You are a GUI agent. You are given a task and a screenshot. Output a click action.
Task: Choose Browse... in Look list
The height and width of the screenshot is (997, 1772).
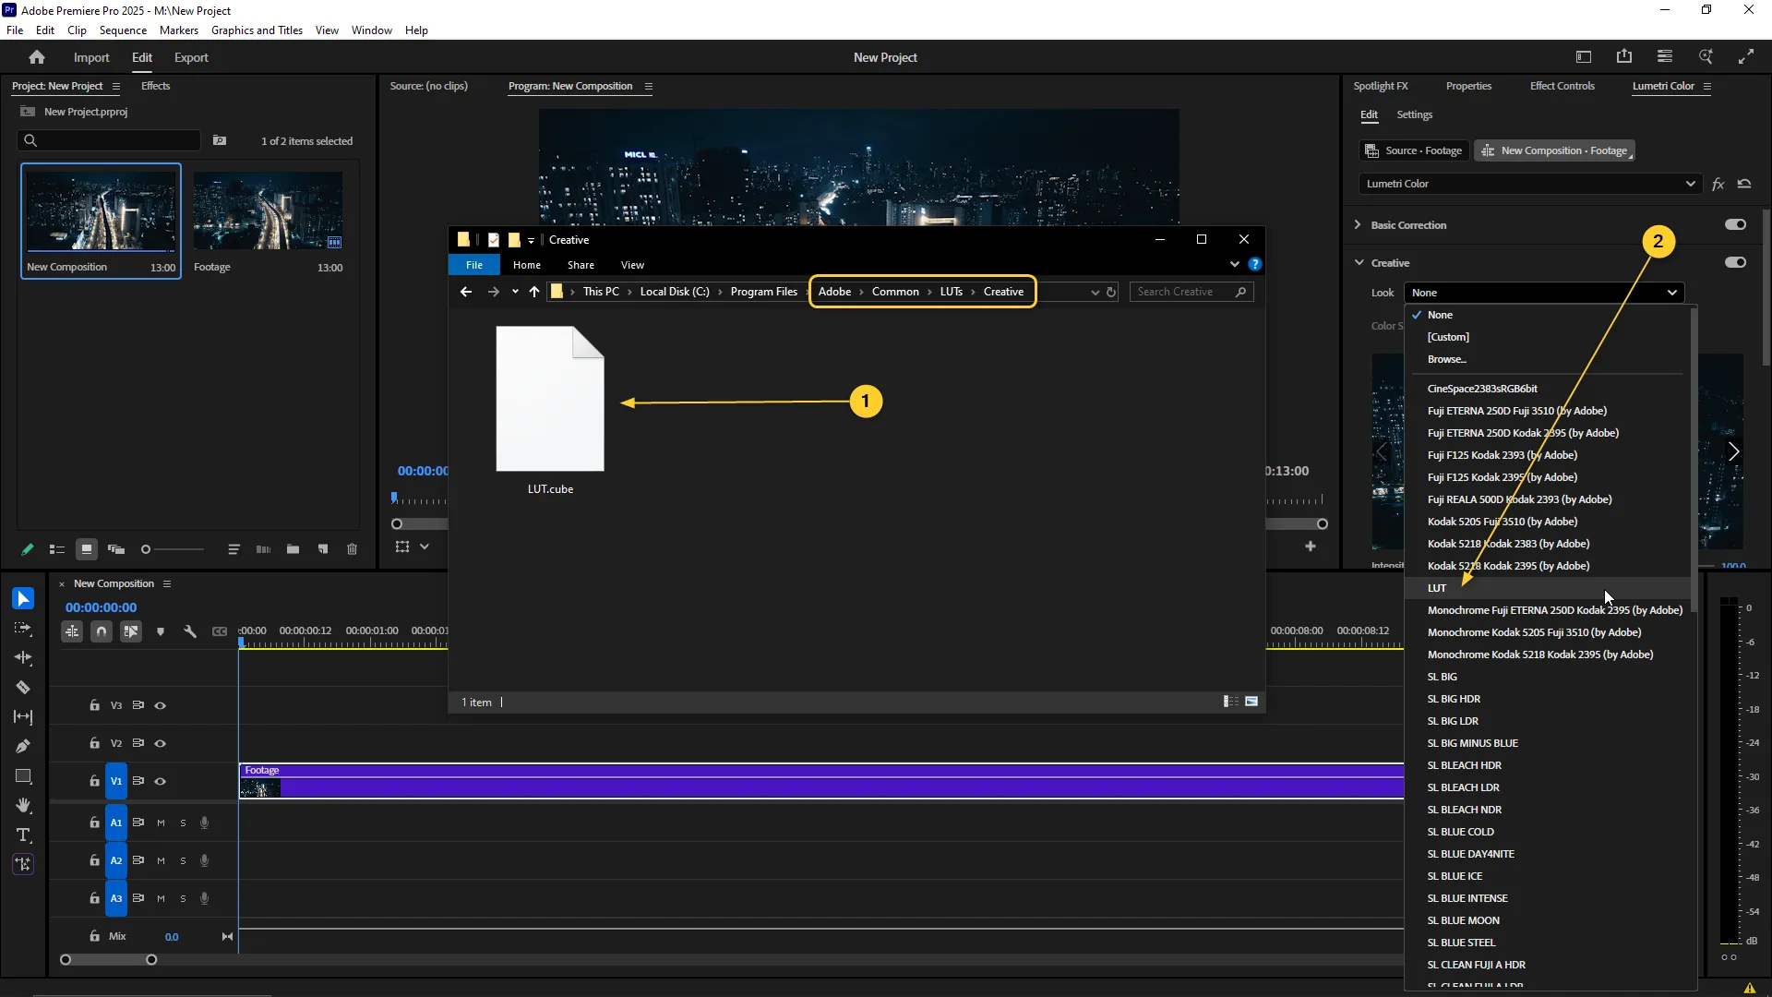pos(1446,359)
